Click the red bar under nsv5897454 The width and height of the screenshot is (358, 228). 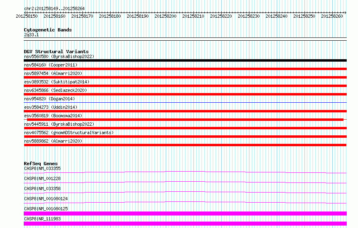(x=185, y=77)
